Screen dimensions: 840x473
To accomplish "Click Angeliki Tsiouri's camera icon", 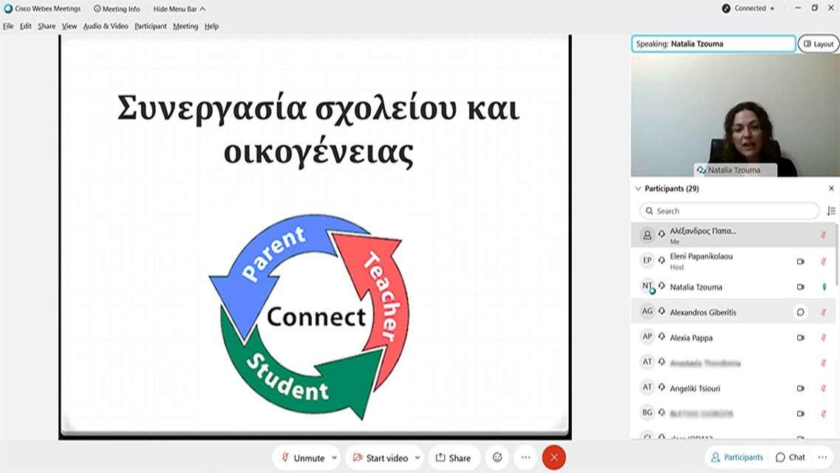I will click(800, 388).
